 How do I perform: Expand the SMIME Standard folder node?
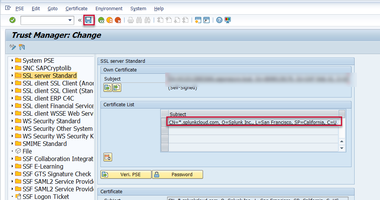pyautogui.click(x=13, y=144)
